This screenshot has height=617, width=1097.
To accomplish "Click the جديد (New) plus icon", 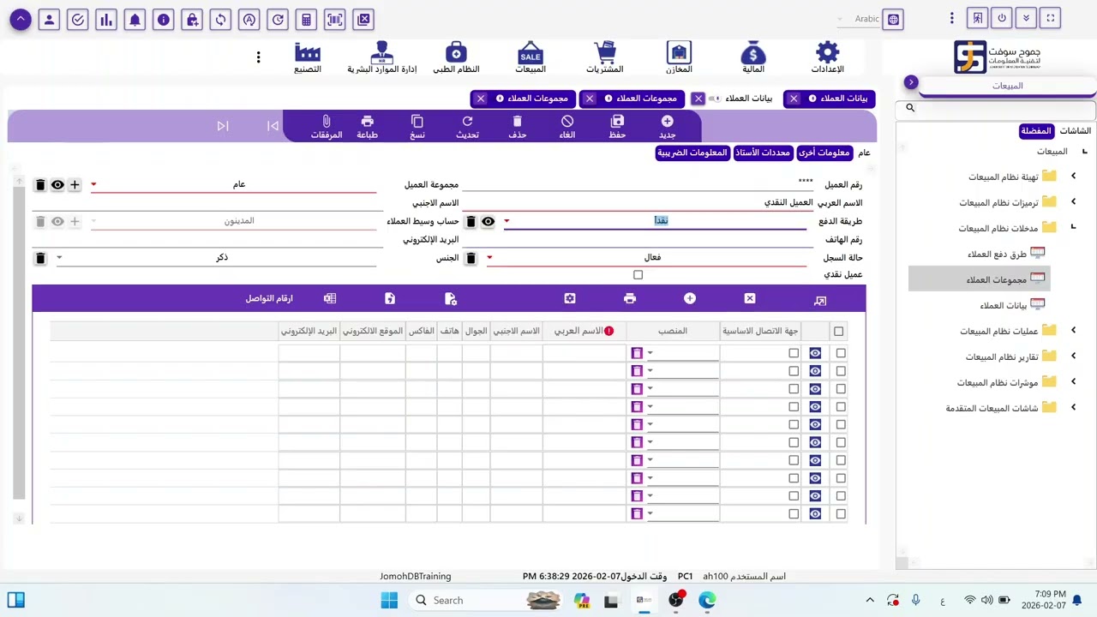I will 667,122.
